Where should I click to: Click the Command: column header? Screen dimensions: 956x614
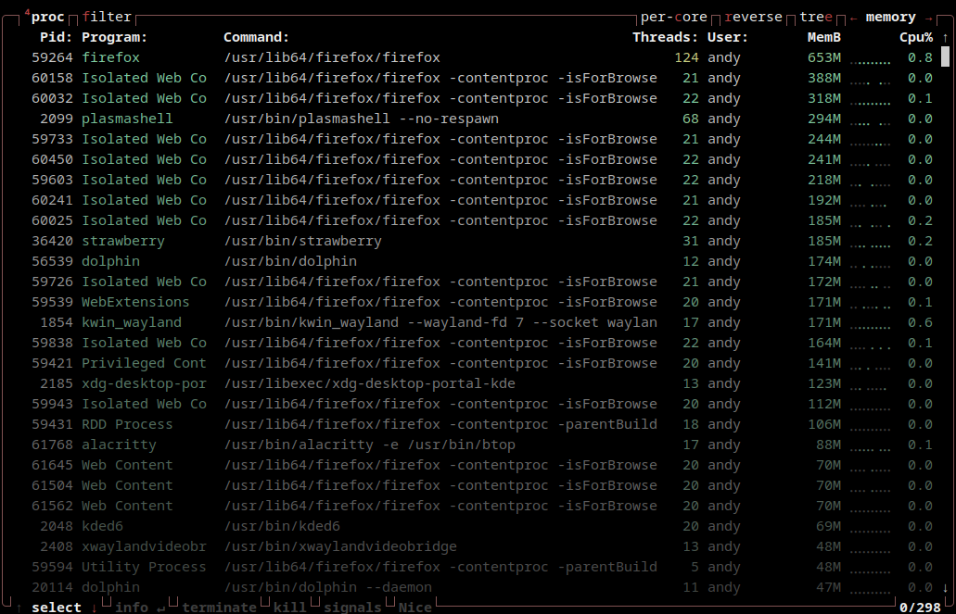pyautogui.click(x=256, y=37)
